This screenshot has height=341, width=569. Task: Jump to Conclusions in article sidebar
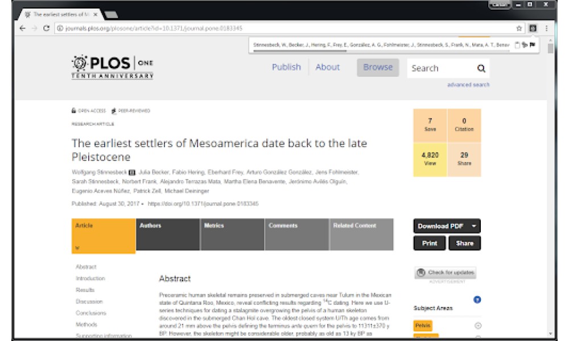tap(91, 313)
